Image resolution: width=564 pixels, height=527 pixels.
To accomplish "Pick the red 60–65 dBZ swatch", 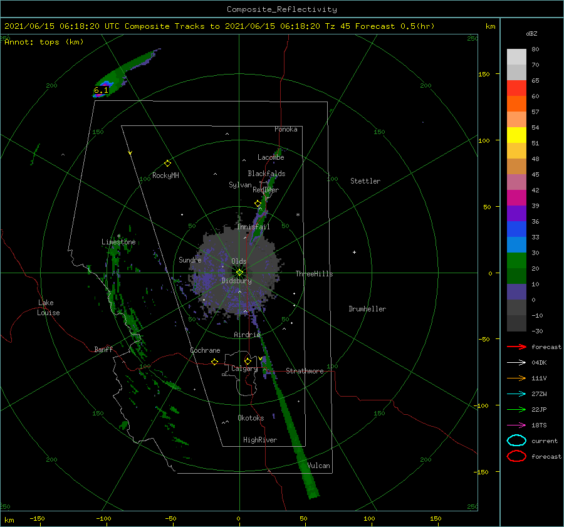I will pos(516,88).
